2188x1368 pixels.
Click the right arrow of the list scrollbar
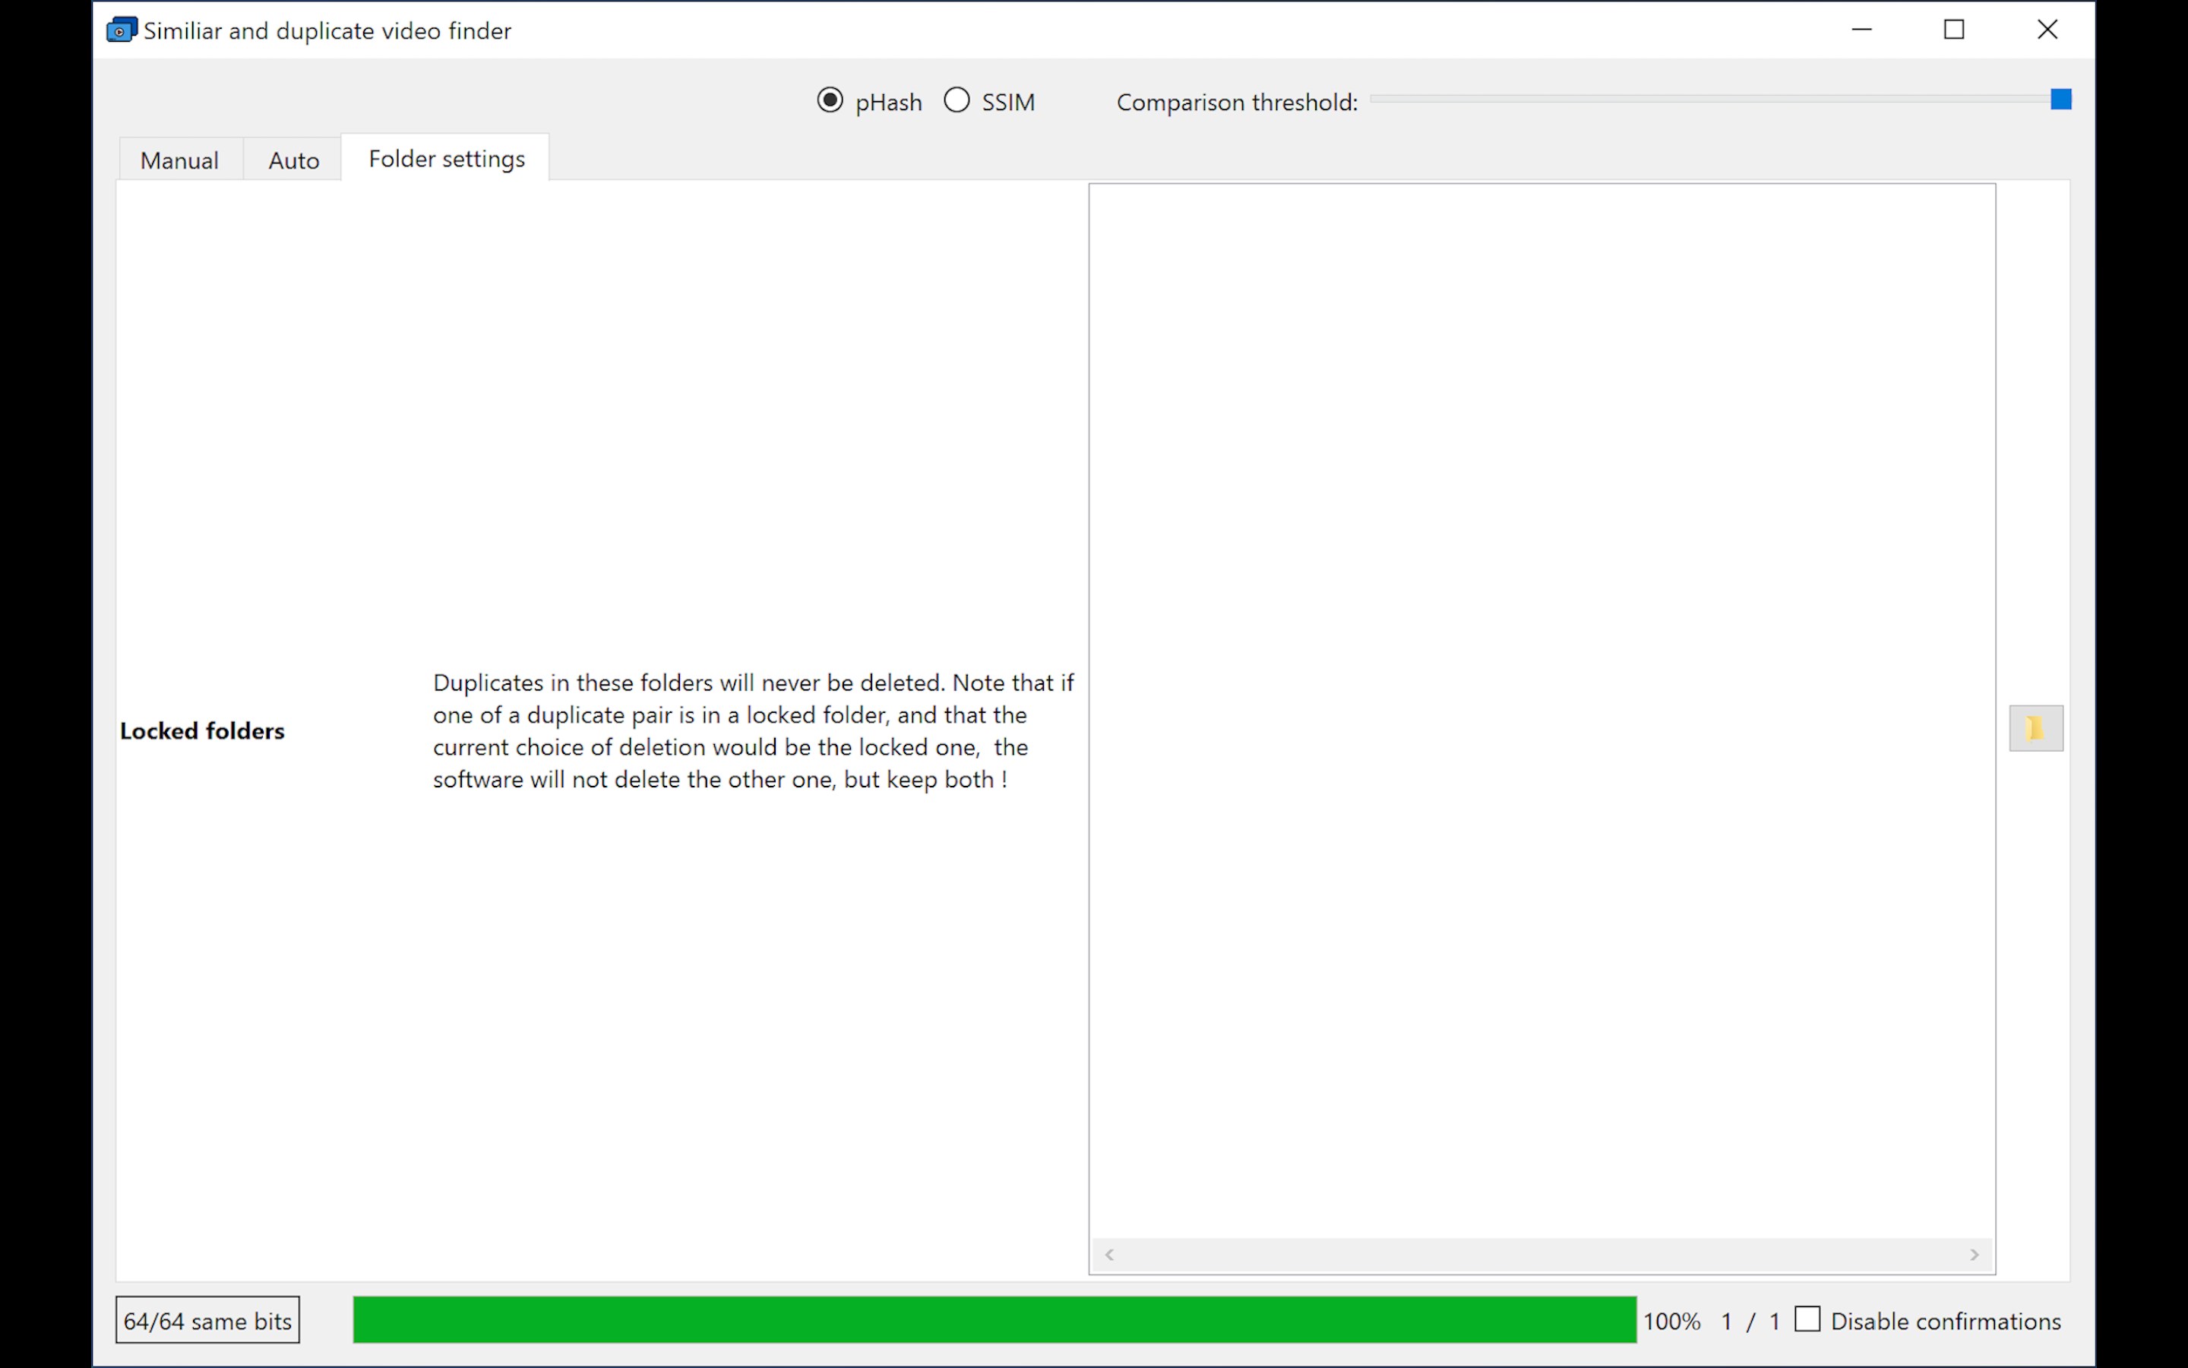click(1975, 1255)
